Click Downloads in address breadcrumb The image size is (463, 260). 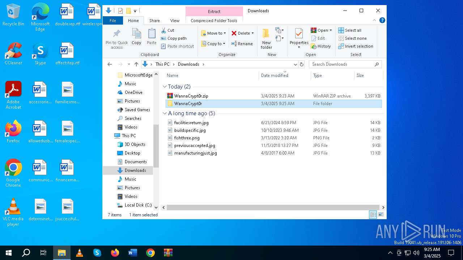pyautogui.click(x=188, y=64)
